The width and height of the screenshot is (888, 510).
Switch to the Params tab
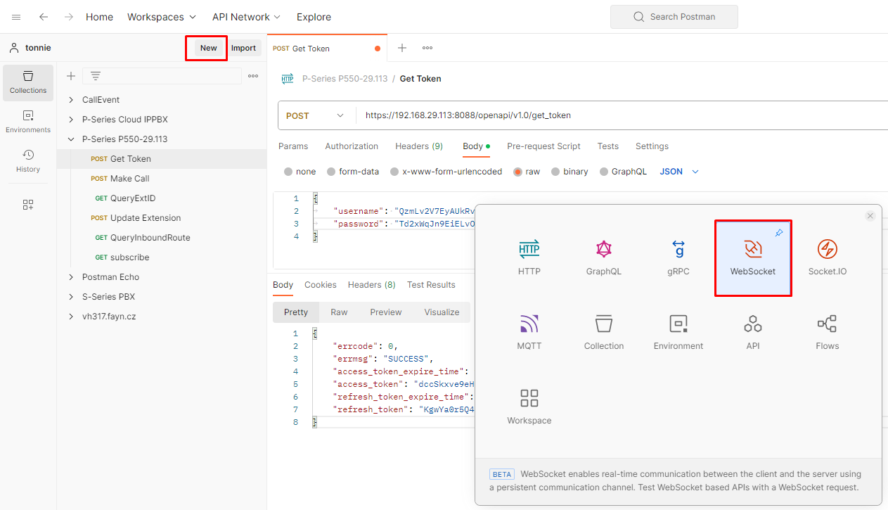[x=293, y=146]
